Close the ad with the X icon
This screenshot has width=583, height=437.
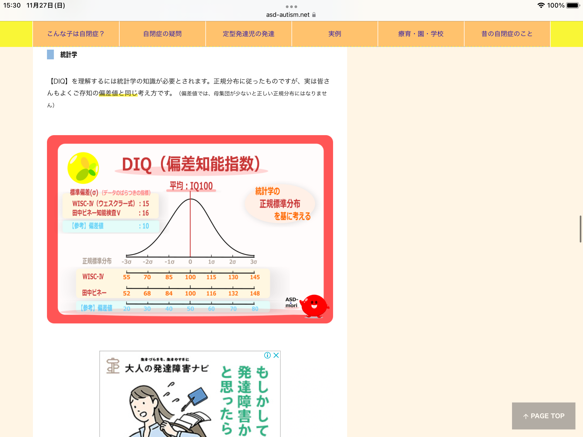coord(276,355)
